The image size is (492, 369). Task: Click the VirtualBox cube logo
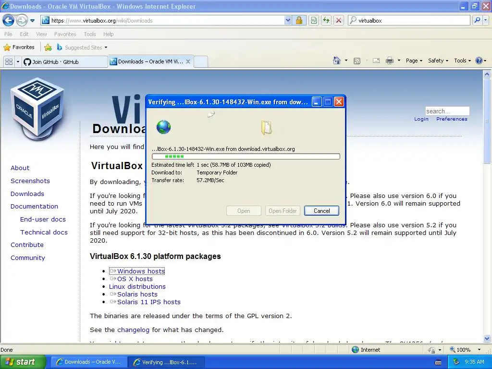pyautogui.click(x=37, y=109)
